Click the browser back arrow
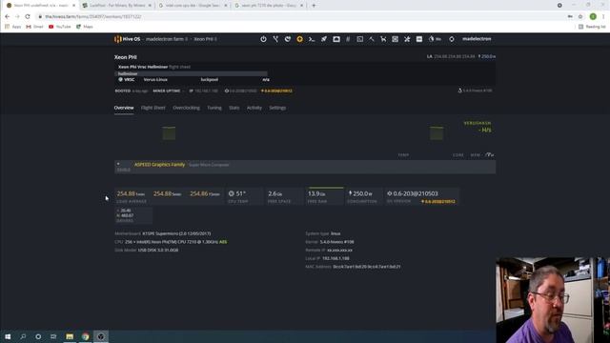Image resolution: width=610 pixels, height=343 pixels. click(7, 17)
